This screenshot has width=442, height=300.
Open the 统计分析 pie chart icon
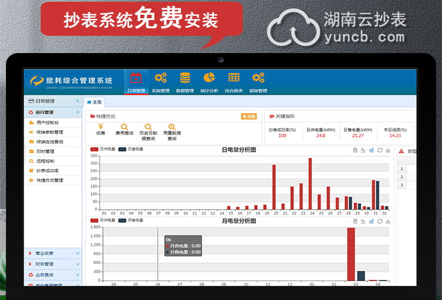click(x=209, y=79)
